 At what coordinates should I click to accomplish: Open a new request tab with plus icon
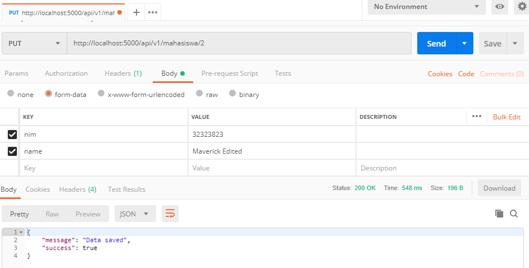click(x=136, y=12)
